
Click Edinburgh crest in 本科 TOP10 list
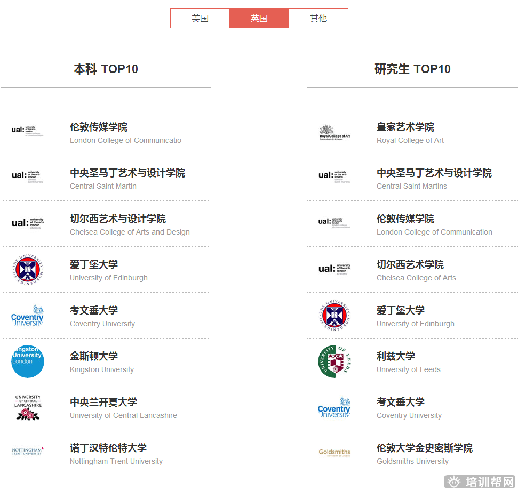[28, 269]
